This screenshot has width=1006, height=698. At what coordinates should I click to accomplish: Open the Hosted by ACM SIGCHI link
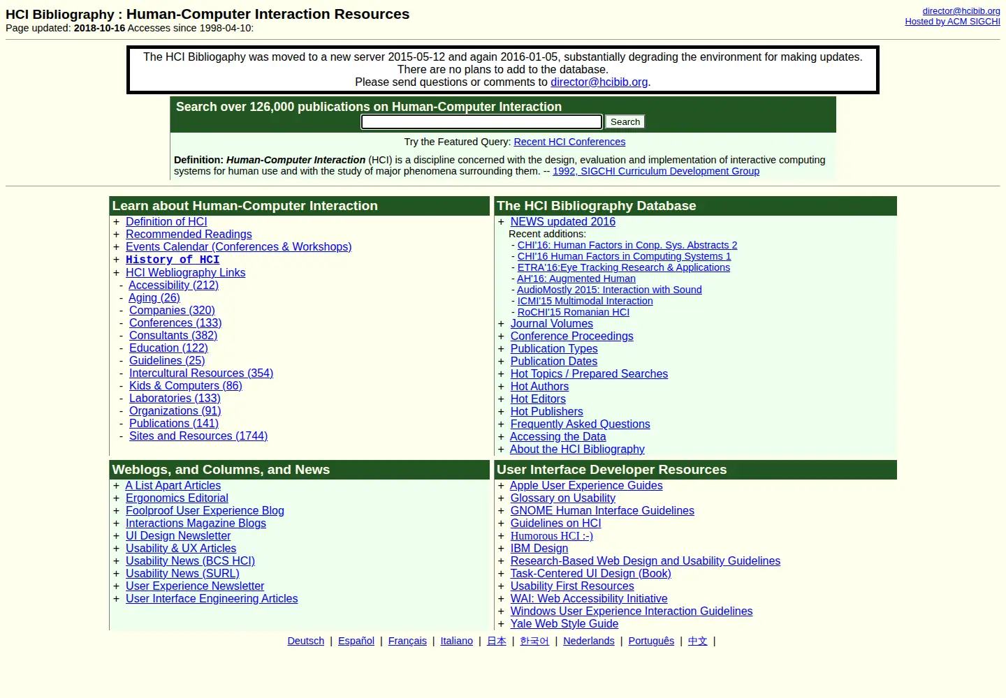click(952, 22)
